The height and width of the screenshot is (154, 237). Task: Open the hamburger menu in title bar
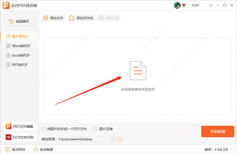click(211, 5)
